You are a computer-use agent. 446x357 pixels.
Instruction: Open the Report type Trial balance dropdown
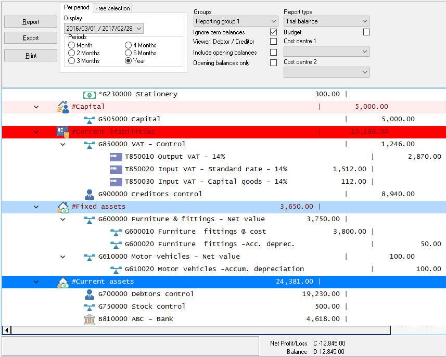[x=326, y=21]
